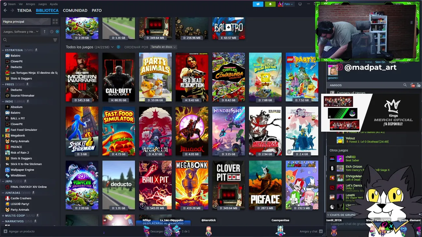Open Amigos y chat button

[x=311, y=231]
